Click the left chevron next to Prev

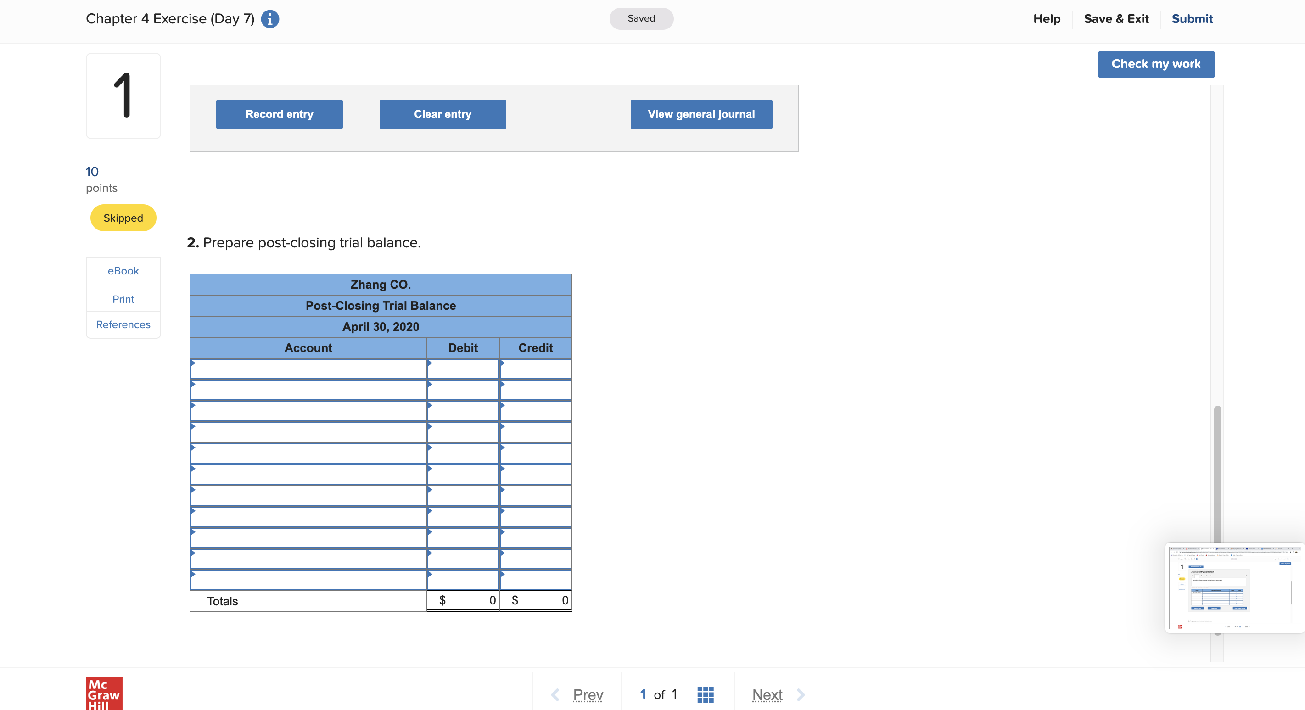tap(555, 694)
